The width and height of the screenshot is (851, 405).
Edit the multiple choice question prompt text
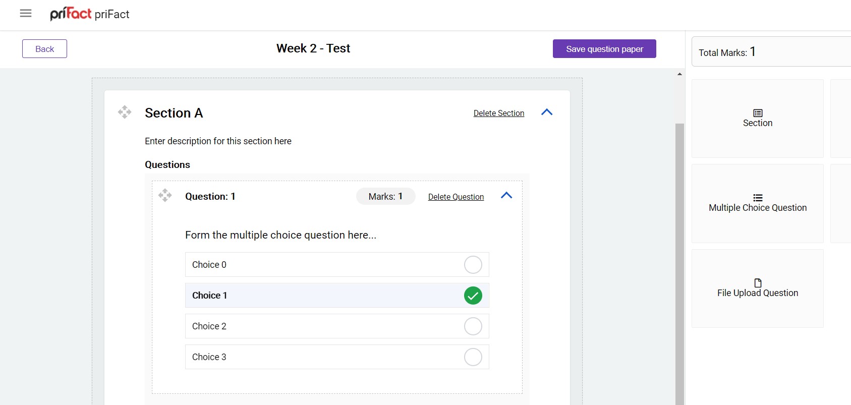coord(280,235)
